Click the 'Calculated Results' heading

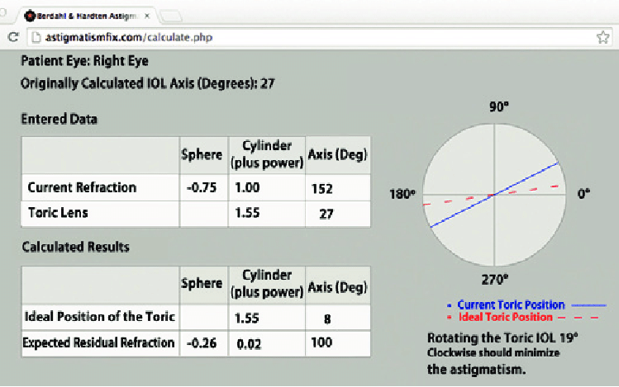[x=75, y=247]
